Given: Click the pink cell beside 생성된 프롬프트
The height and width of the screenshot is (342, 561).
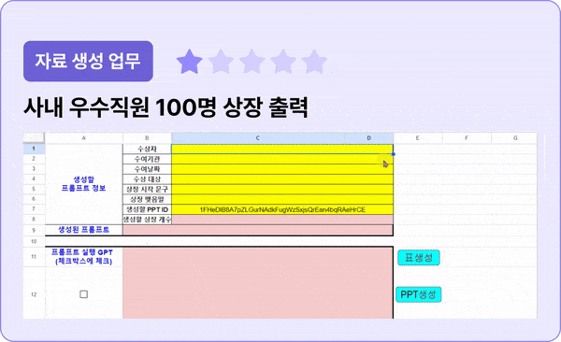Looking at the screenshot, I should point(258,230).
